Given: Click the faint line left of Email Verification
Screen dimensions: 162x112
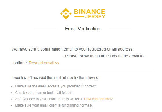Looking at the screenshot, I should click(x=45, y=29).
